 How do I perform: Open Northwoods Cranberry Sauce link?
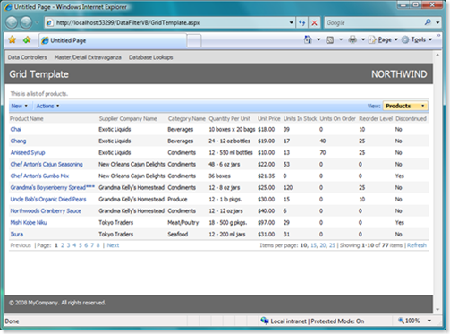point(46,210)
